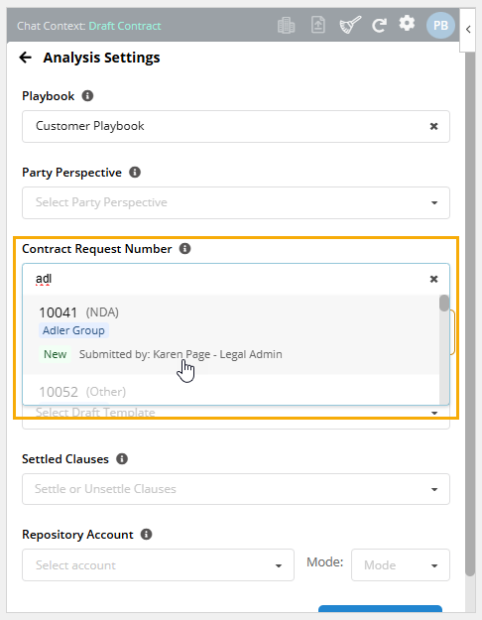The width and height of the screenshot is (482, 620).
Task: Click the Draft Contract context link
Action: tap(125, 26)
